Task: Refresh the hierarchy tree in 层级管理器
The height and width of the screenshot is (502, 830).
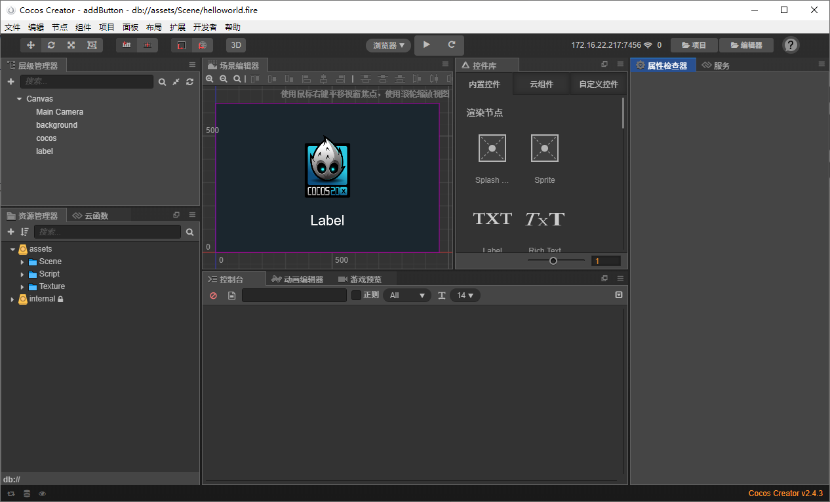Action: tap(189, 82)
